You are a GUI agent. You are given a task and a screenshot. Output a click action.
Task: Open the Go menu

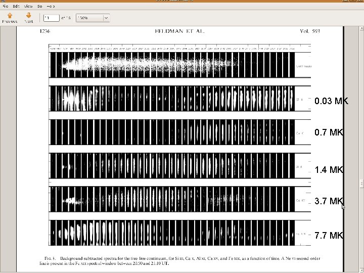pyautogui.click(x=40, y=6)
